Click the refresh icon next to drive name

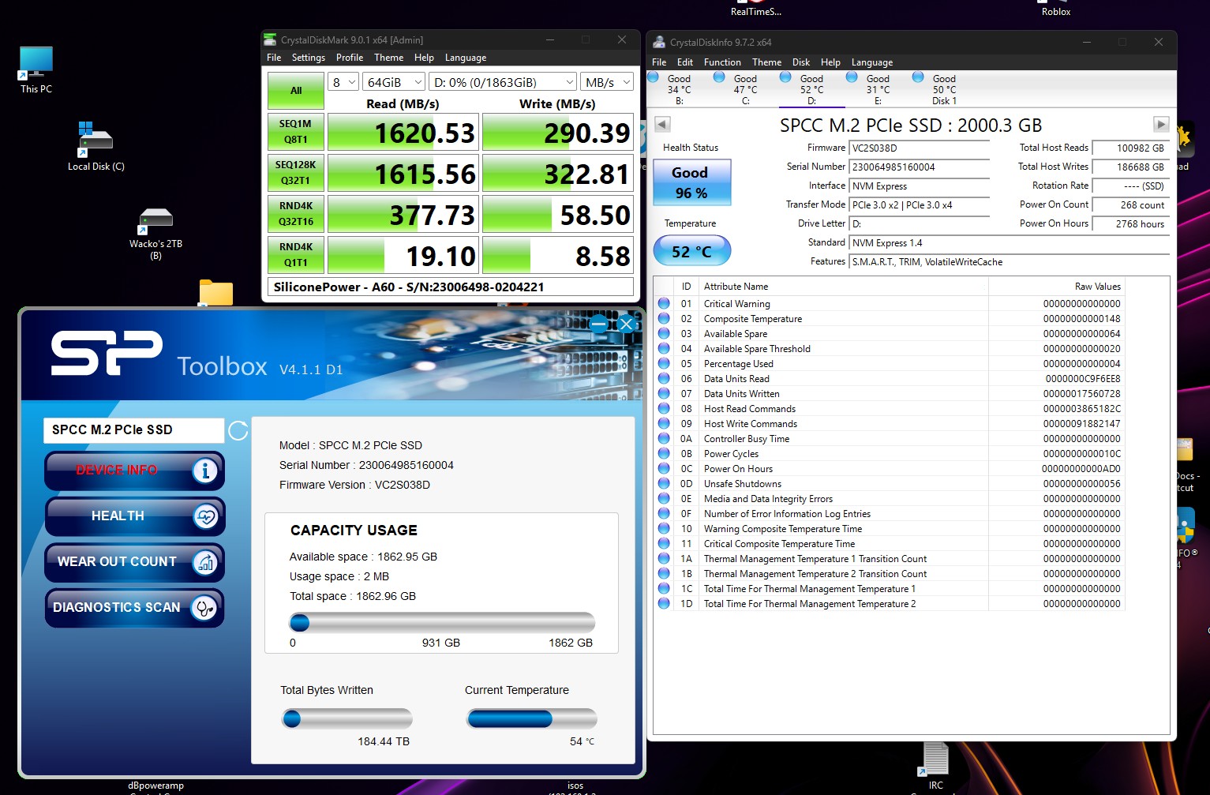[238, 430]
